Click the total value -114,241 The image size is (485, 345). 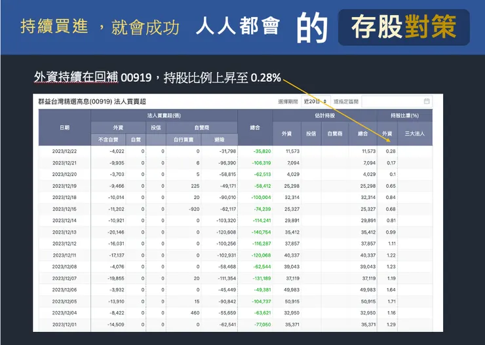click(x=261, y=221)
